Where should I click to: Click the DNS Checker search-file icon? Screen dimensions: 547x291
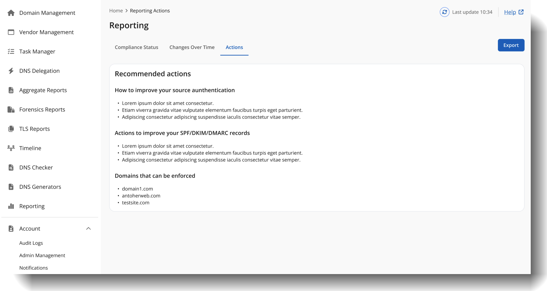11,167
